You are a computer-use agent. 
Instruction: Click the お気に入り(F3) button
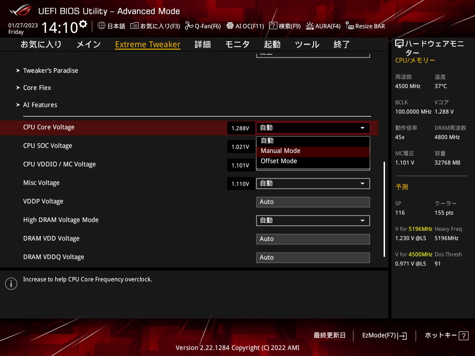pyautogui.click(x=155, y=26)
